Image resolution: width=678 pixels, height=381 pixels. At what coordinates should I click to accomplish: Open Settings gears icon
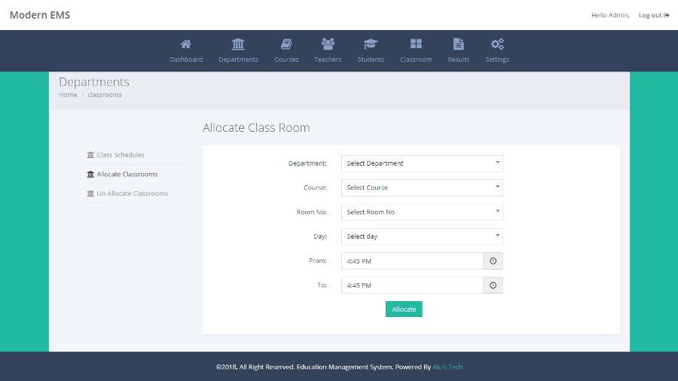click(497, 44)
